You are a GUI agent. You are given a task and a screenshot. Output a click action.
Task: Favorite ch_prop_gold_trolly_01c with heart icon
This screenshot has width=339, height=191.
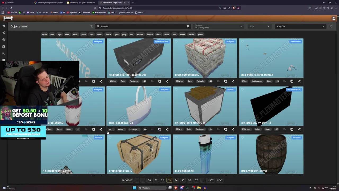[176, 89]
